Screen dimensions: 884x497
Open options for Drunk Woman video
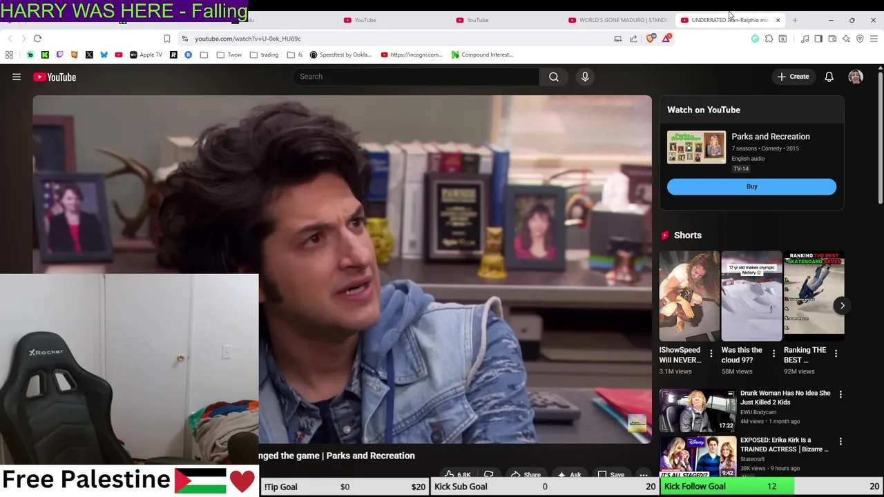pos(840,394)
